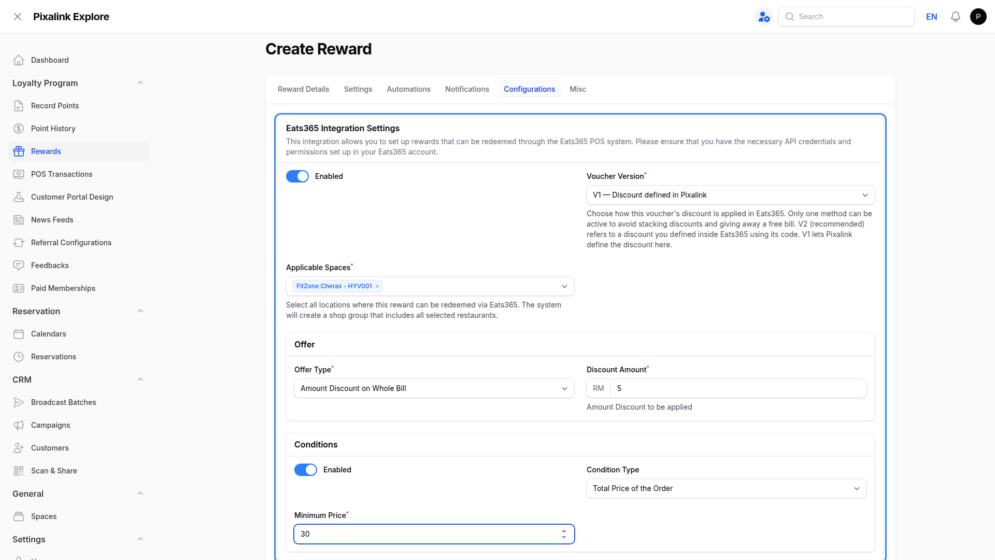The image size is (995, 560).
Task: Click the Point History coin icon
Action: coord(19,129)
